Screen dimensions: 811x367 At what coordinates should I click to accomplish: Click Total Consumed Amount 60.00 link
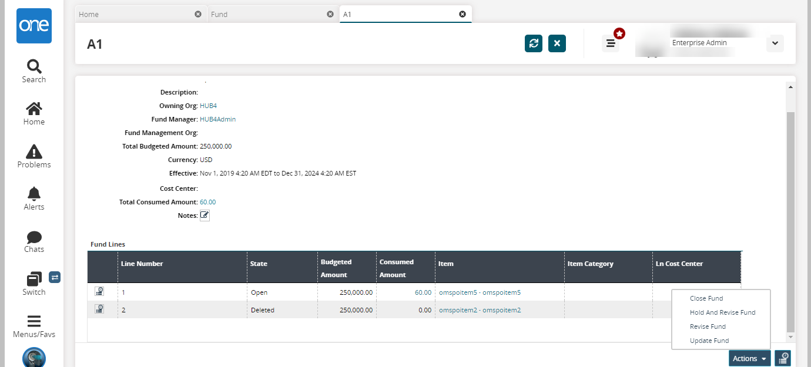point(208,202)
